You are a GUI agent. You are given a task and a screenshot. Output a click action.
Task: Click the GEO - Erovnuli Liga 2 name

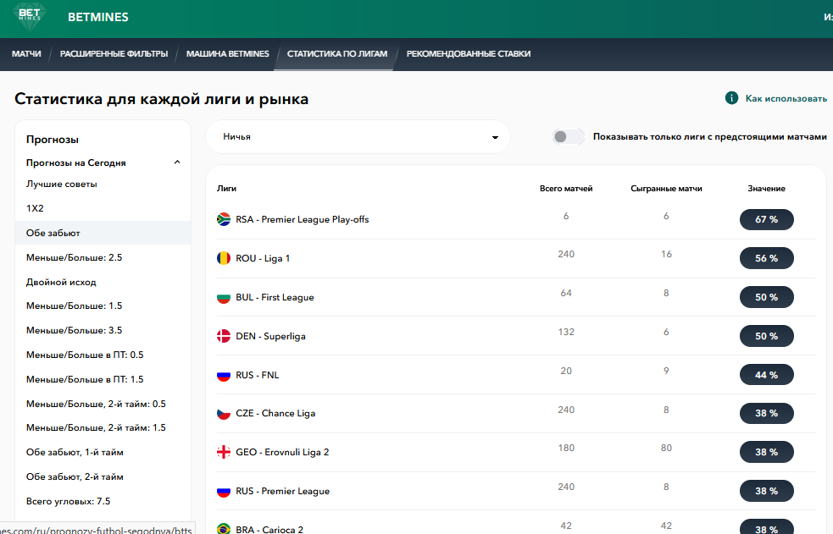[282, 452]
